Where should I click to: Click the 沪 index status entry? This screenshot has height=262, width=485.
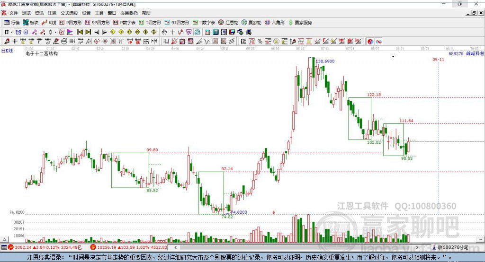(45, 247)
